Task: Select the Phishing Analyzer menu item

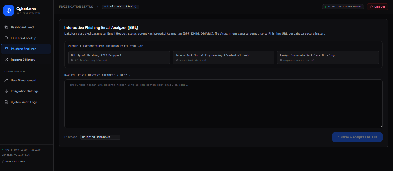Action: (26, 49)
